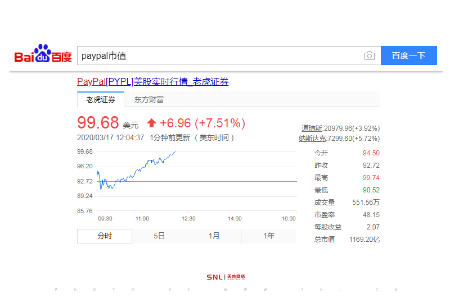Click the SNL watermark logo
450x299 pixels.
pos(226,277)
